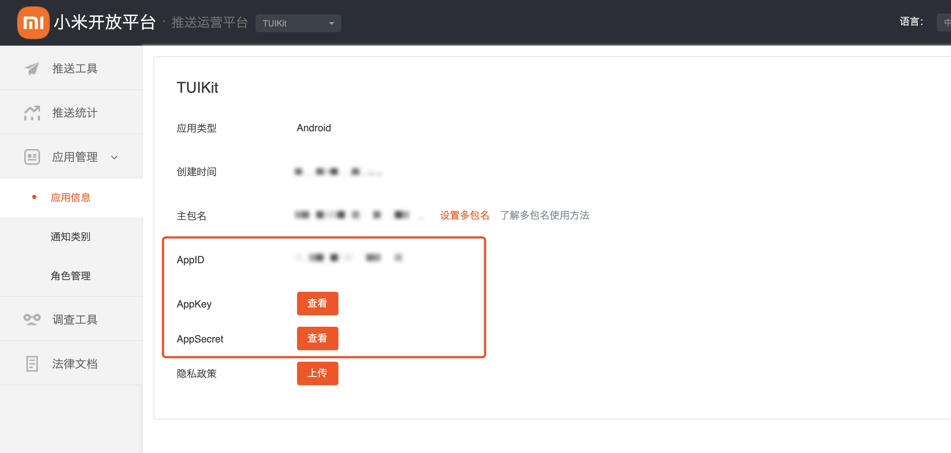Click the 设置多包名 link
Viewport: 951px width, 453px height.
point(464,215)
